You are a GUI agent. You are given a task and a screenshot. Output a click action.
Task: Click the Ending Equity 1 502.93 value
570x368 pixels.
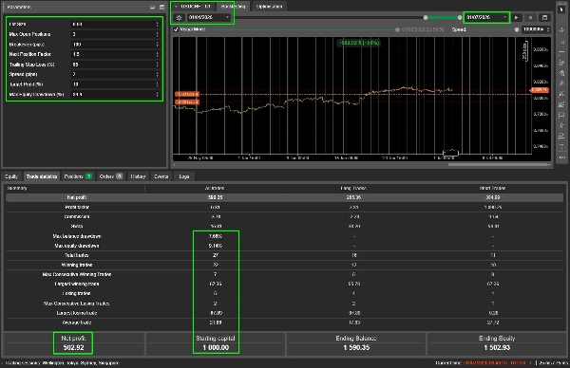(x=497, y=348)
